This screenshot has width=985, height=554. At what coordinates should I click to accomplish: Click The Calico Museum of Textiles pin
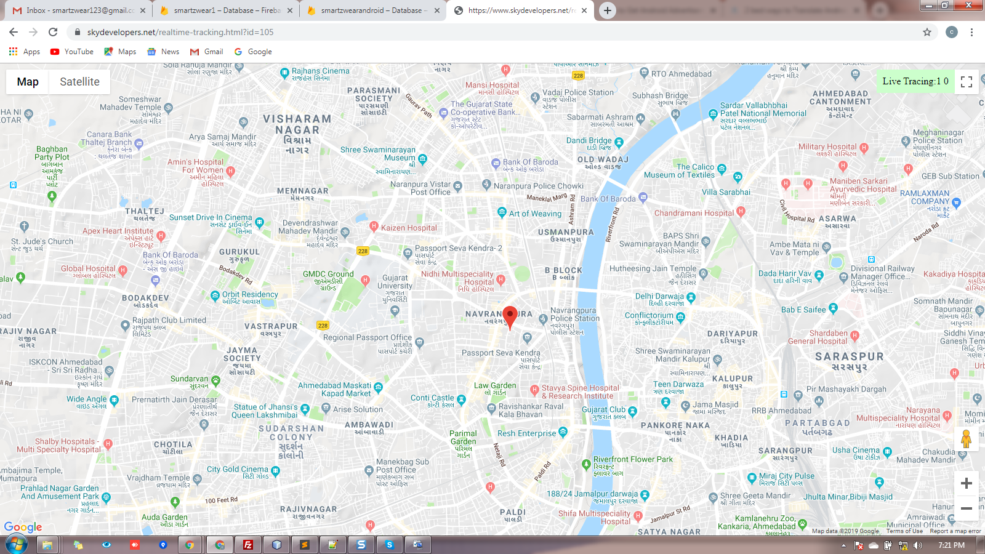[x=722, y=169]
